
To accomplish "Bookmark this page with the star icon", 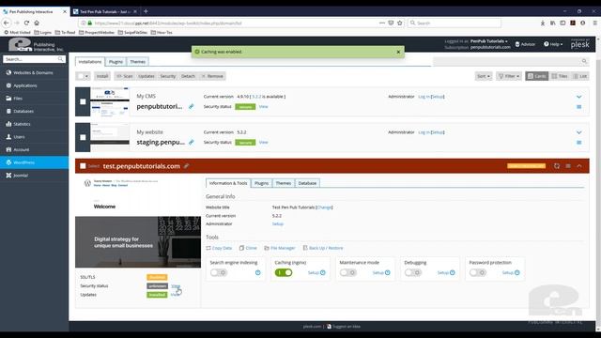I will click(x=400, y=23).
